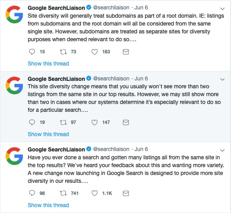The height and width of the screenshot is (213, 231).
Task: Retweet the tweet with 741 retweets
Action: 63,193
